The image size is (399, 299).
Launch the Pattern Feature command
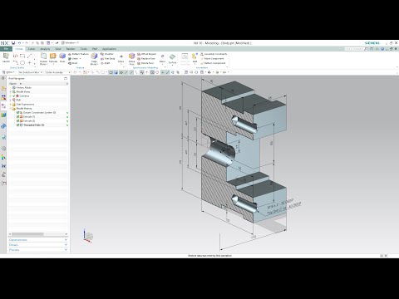[x=78, y=54]
